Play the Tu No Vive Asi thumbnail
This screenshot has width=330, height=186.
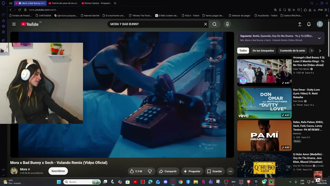264,71
